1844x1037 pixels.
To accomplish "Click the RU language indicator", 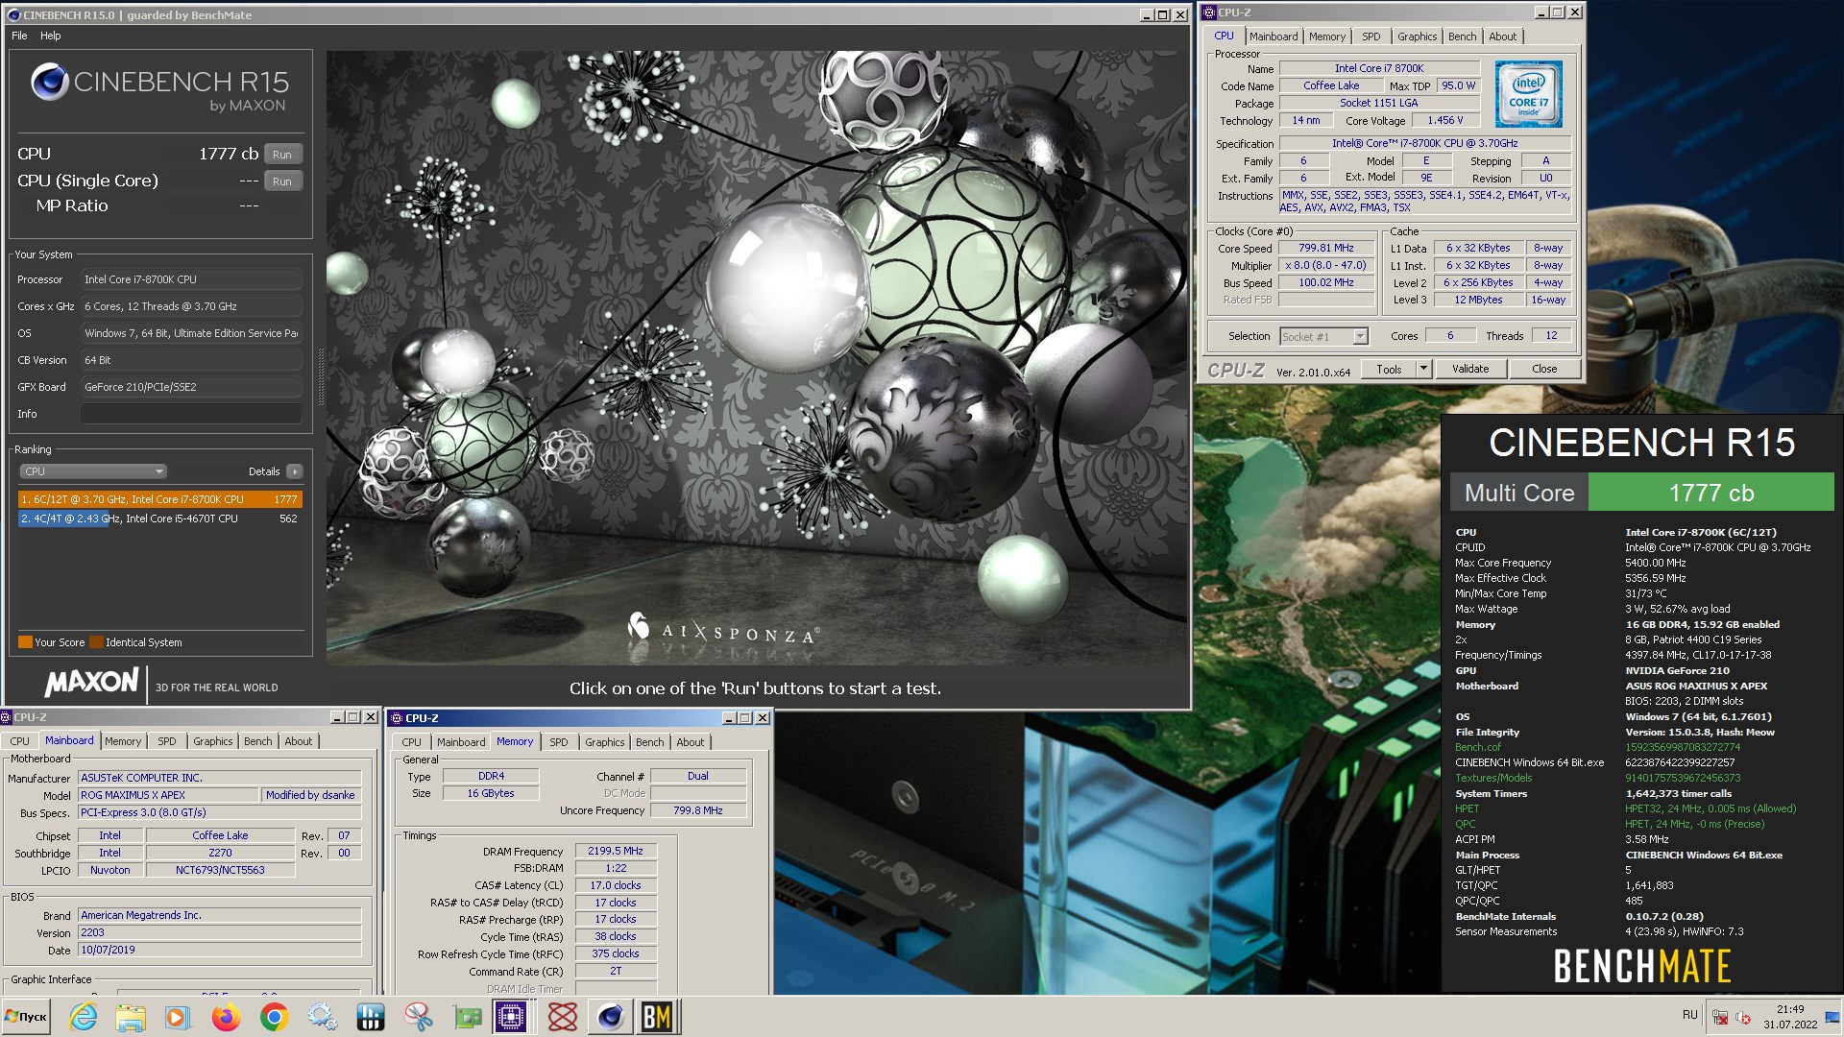I will 1689,1015.
